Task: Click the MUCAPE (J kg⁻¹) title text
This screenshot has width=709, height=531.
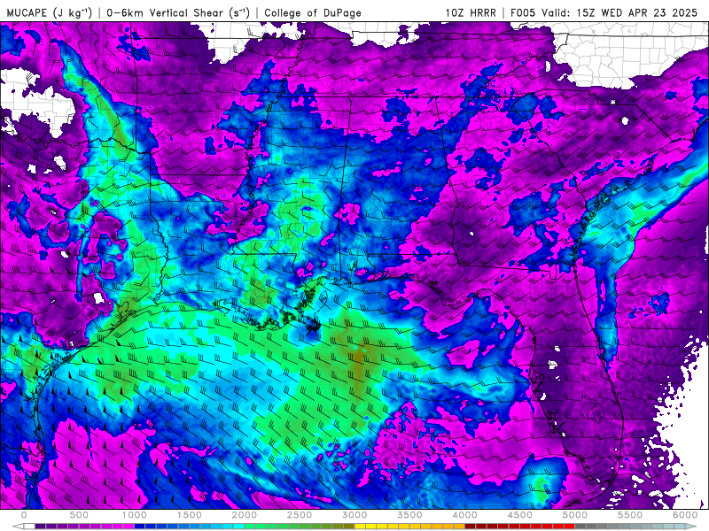Action: 49,13
